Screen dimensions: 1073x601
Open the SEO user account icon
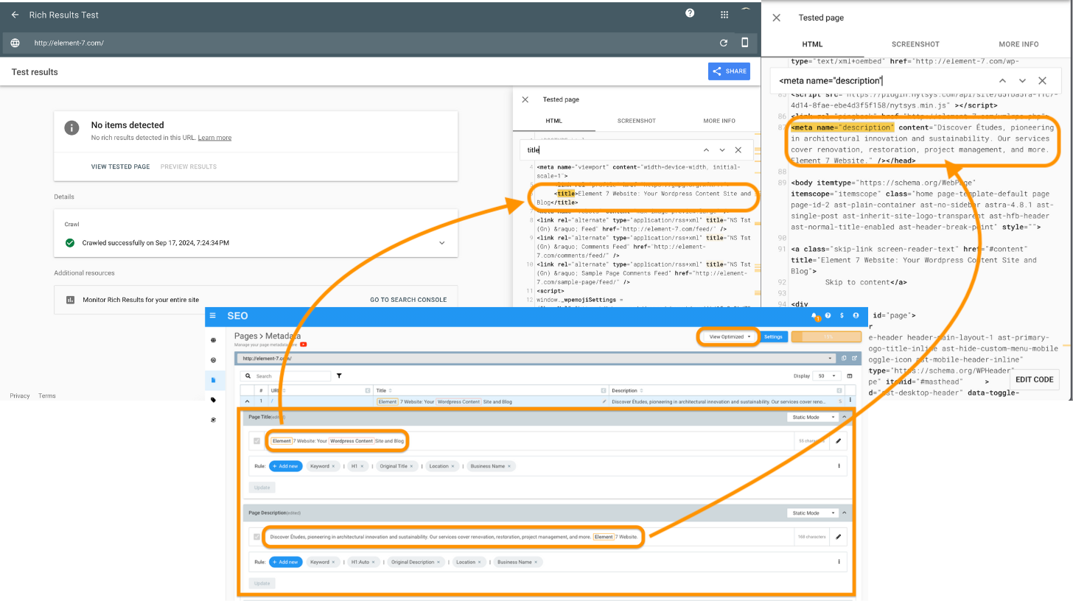tap(856, 315)
